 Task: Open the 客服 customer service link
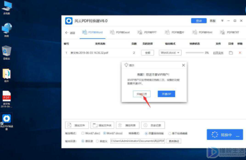[213, 21]
